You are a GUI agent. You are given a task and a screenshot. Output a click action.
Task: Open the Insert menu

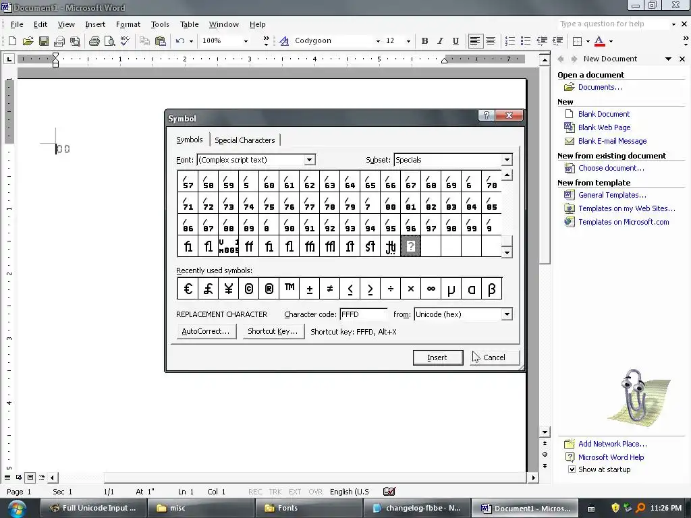tap(95, 24)
